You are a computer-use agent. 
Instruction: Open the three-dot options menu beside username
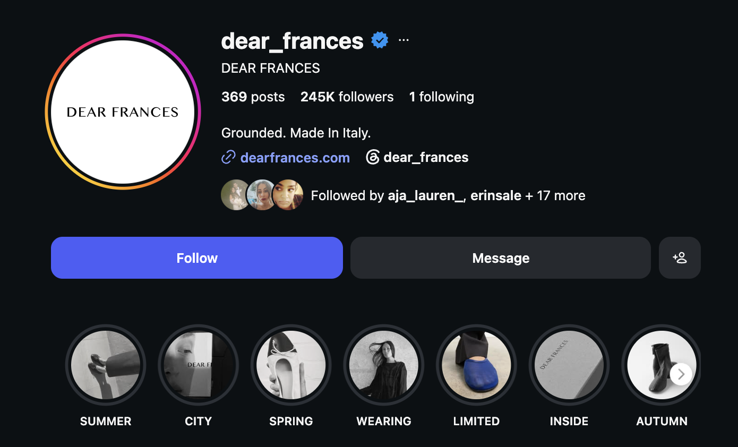(x=404, y=40)
